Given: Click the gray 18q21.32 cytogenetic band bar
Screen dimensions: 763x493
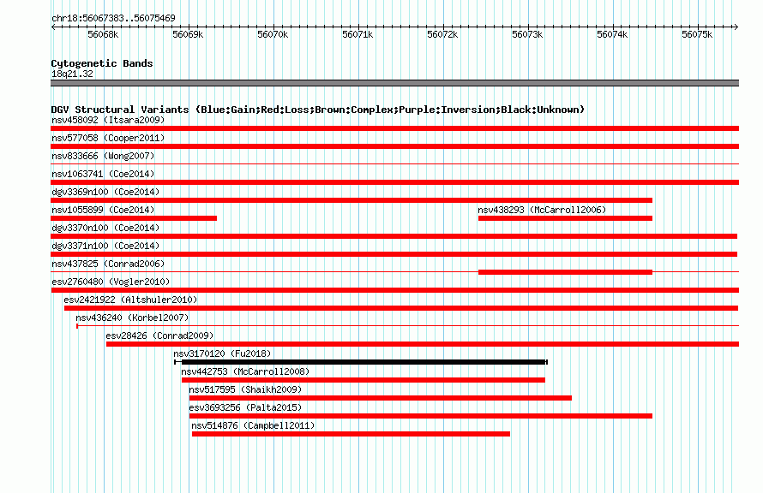Looking at the screenshot, I should (394, 83).
